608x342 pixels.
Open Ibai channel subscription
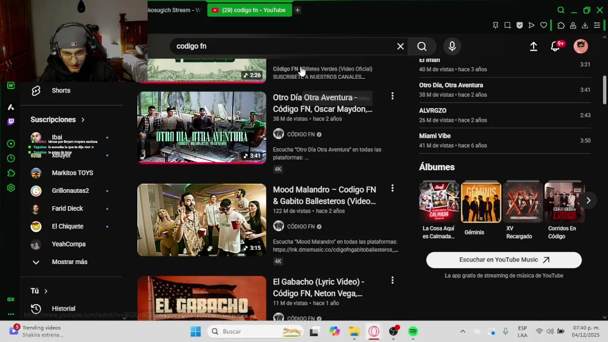coord(57,137)
